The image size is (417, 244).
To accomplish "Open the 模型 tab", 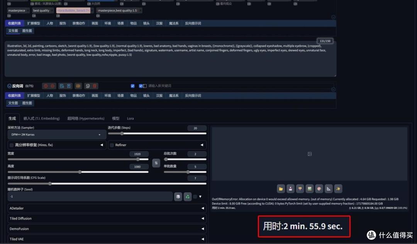I will (116, 119).
